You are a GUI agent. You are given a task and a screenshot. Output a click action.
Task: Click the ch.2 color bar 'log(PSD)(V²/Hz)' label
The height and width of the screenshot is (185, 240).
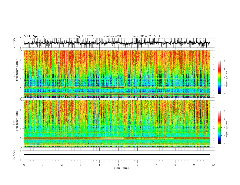(227, 128)
